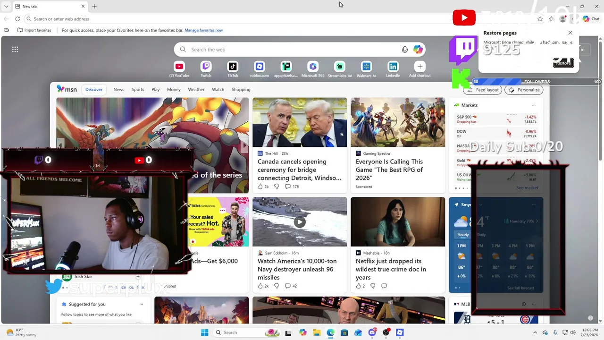The image size is (604, 340).
Task: Dislike the Netflix true crime article
Action: click(373, 286)
